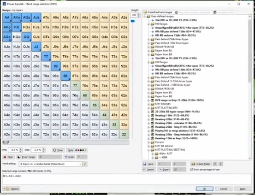Screen dimensions: 255x195
Task: Click the range text input field
Action: pyautogui.click(x=127, y=179)
